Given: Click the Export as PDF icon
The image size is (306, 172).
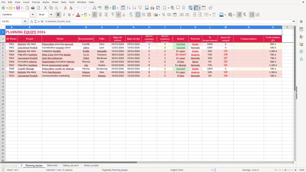Looking at the screenshot, I should (27, 8).
